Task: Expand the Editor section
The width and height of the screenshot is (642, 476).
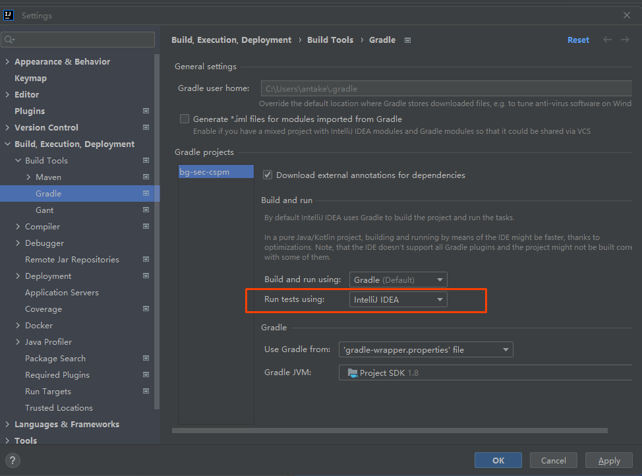Action: 7,95
